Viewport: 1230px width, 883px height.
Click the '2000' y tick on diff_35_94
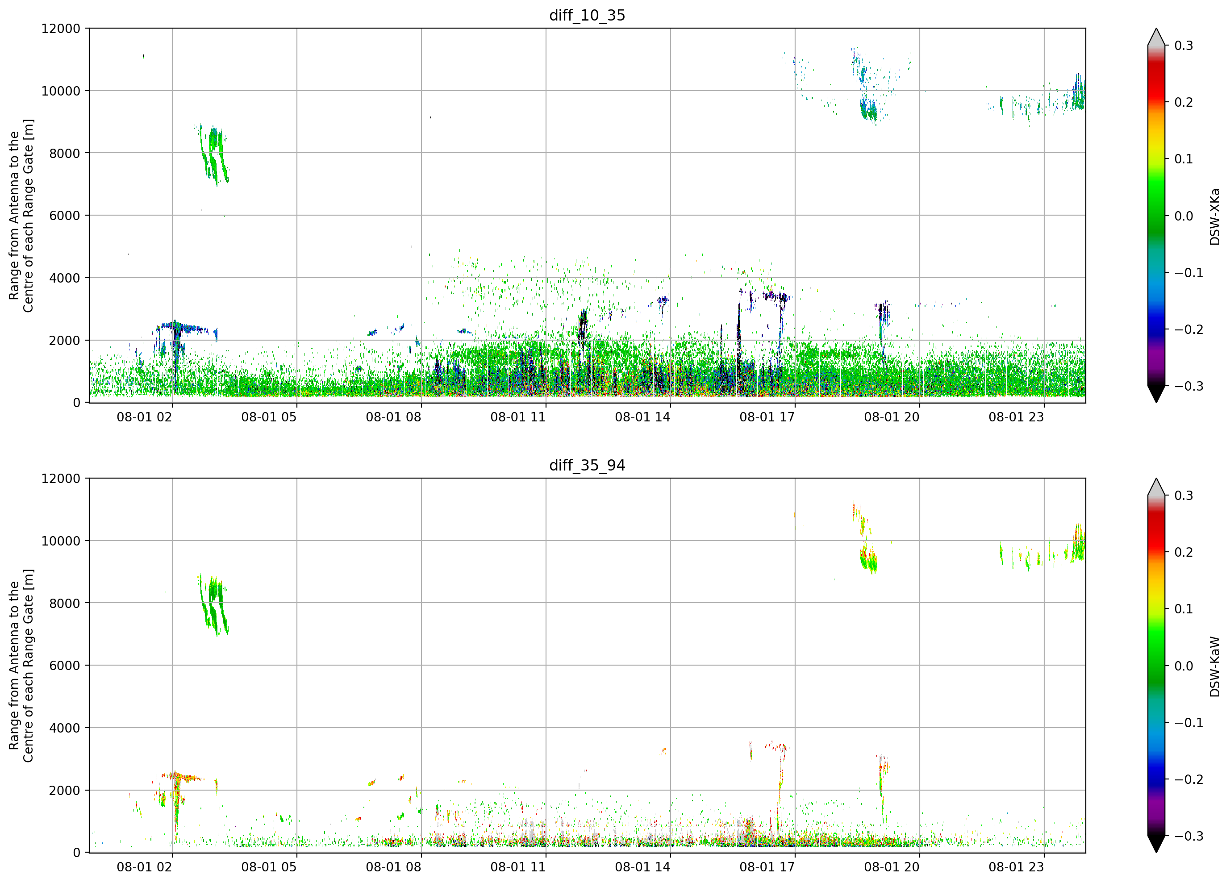click(x=65, y=790)
